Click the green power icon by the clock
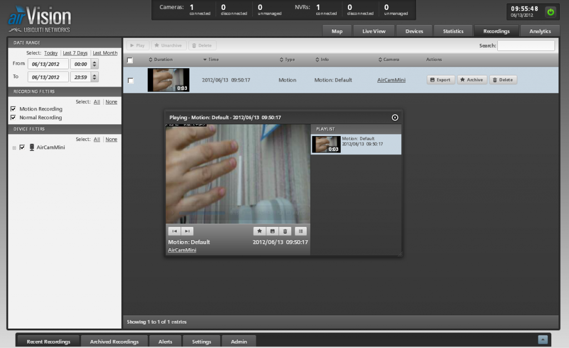The width and height of the screenshot is (569, 348). pos(551,12)
